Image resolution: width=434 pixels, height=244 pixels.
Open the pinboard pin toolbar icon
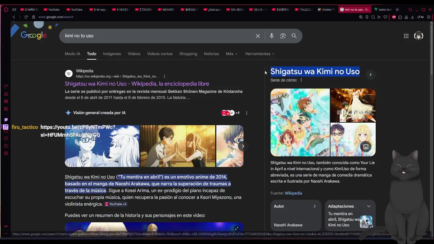(367, 17)
